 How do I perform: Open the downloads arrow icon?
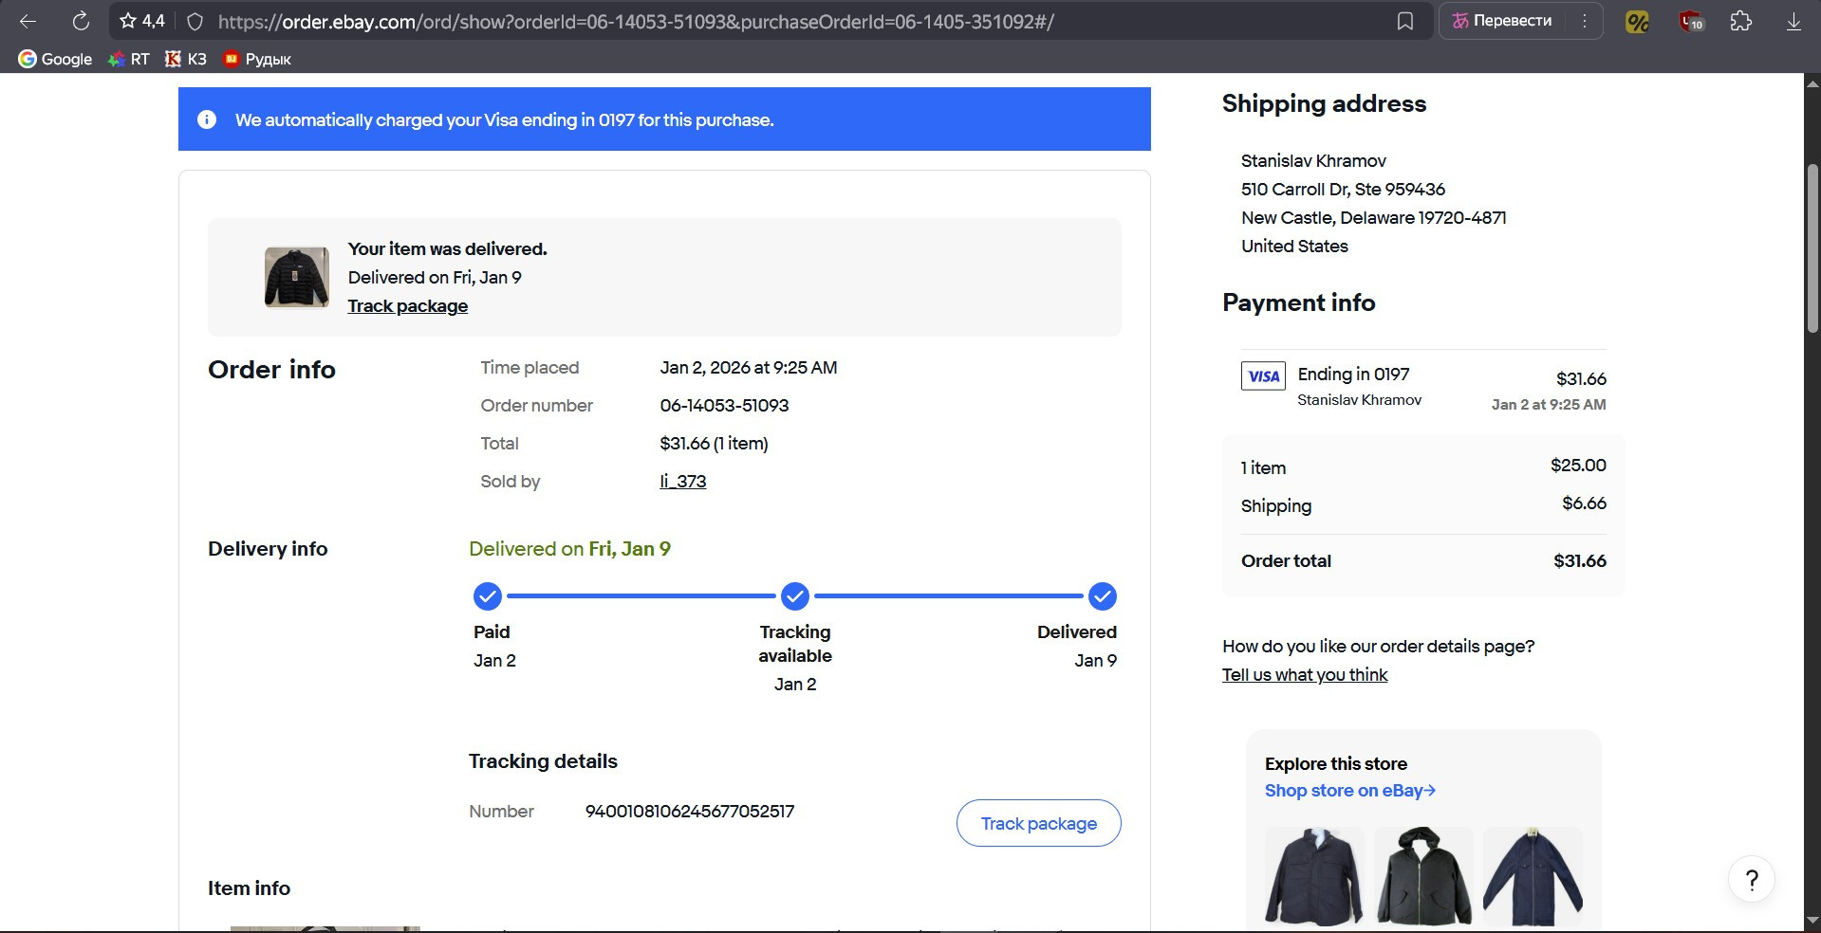1793,21
